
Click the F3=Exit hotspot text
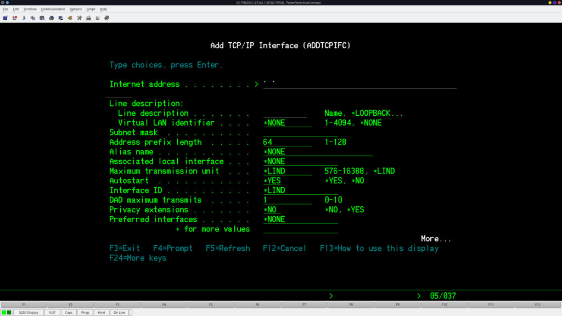(125, 249)
